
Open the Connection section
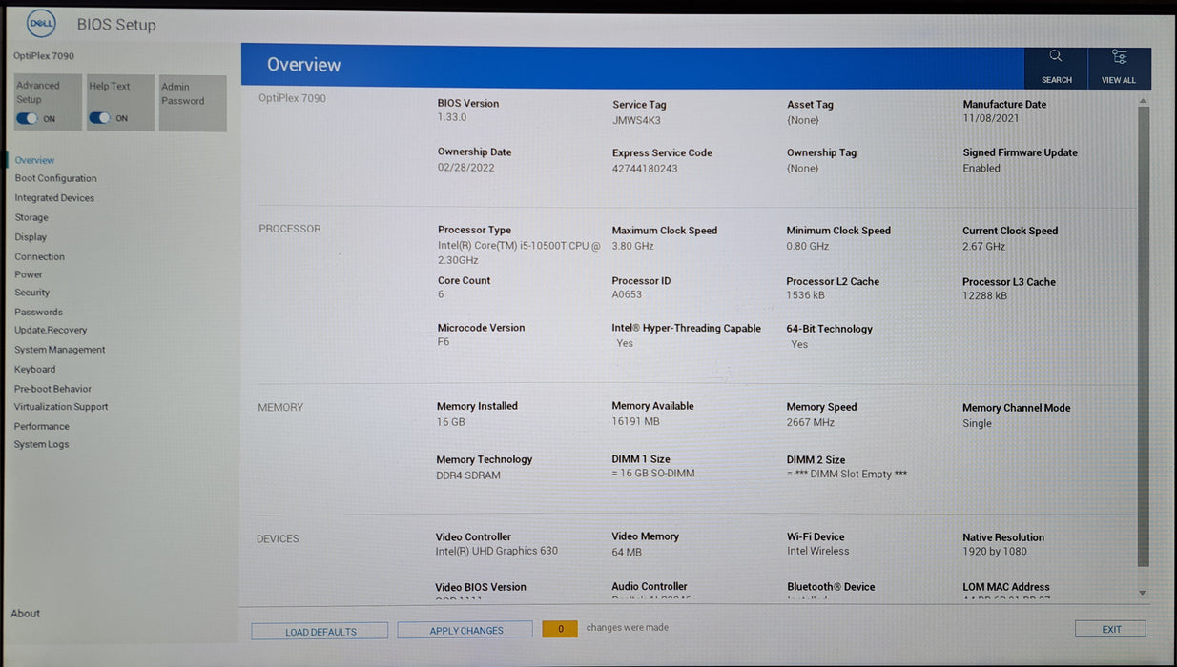39,256
